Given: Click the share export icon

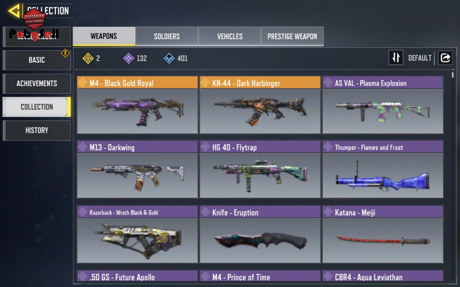Looking at the screenshot, I should point(445,58).
